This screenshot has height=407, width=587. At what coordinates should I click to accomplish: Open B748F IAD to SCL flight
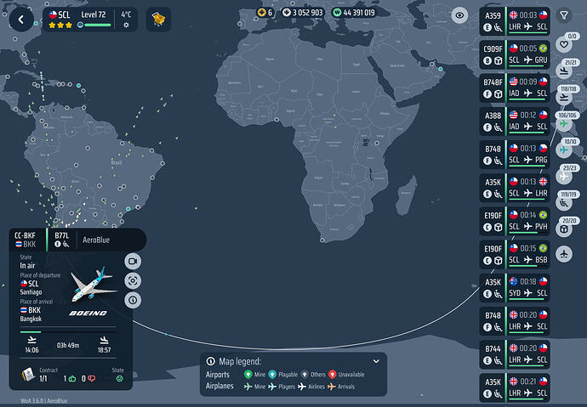515,88
